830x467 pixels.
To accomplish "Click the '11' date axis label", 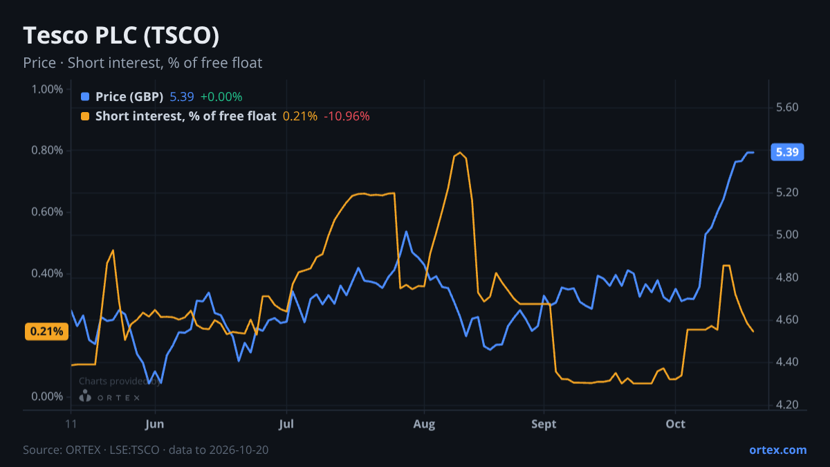I will (x=71, y=424).
